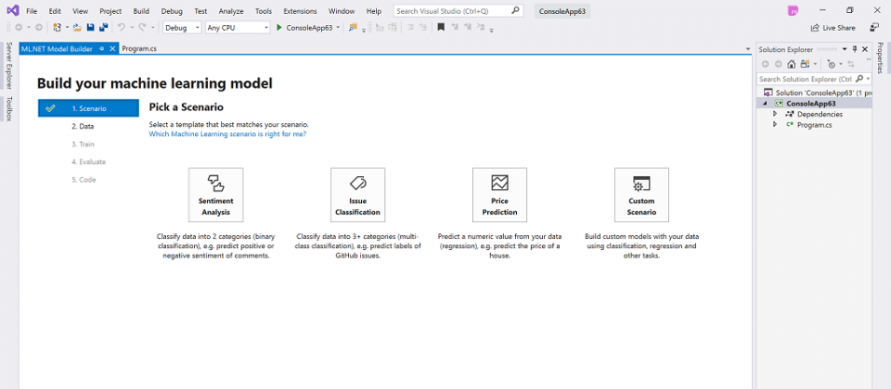Click the Visual Studio logo icon
The image size is (891, 389).
pos(12,11)
